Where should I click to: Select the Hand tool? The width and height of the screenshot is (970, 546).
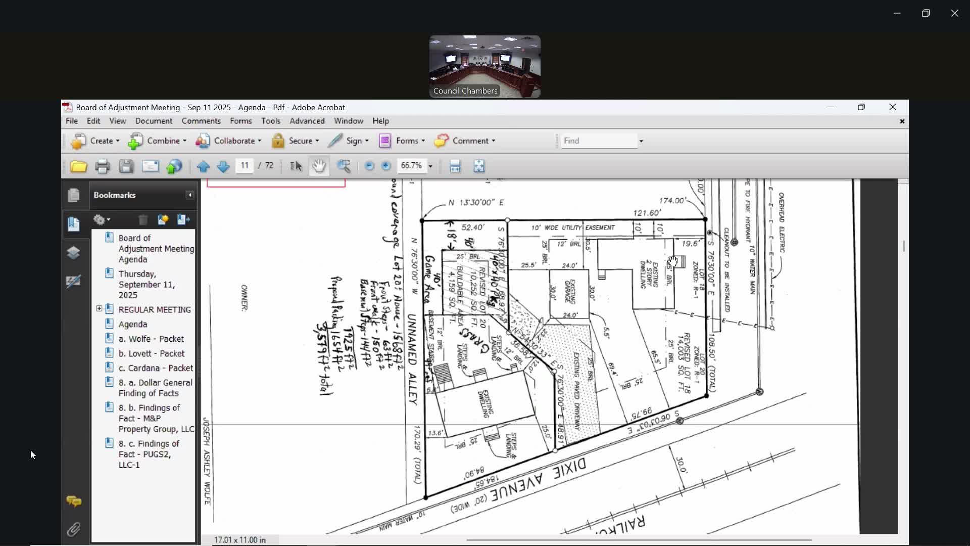click(319, 166)
